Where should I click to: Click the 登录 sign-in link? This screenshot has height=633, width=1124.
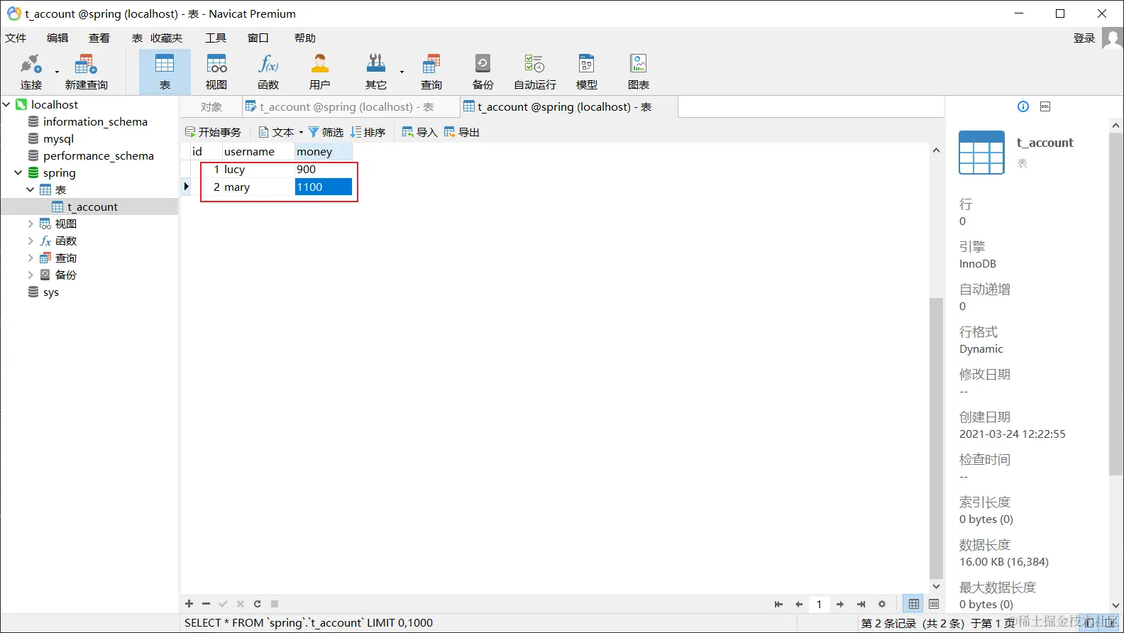click(1084, 38)
